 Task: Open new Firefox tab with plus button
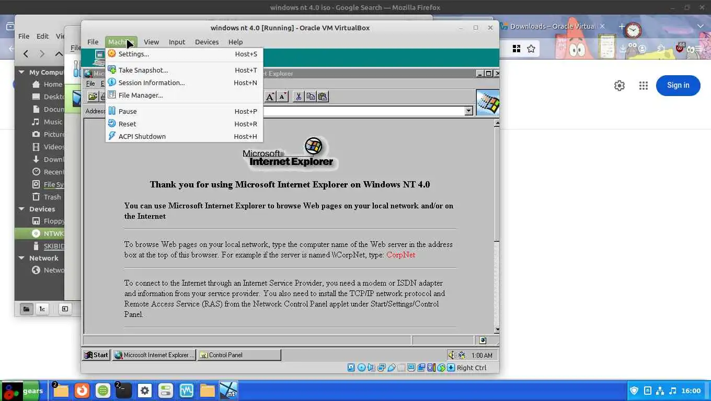[x=622, y=26]
